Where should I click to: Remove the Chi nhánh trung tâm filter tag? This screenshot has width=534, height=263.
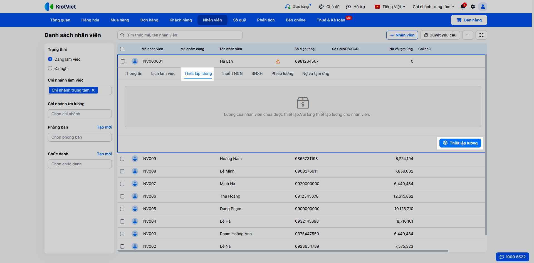point(93,90)
